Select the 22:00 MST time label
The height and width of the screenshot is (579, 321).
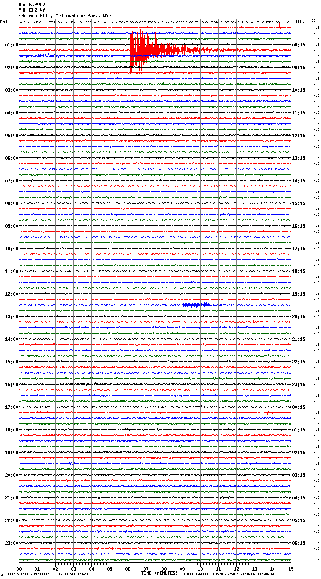tap(11, 520)
